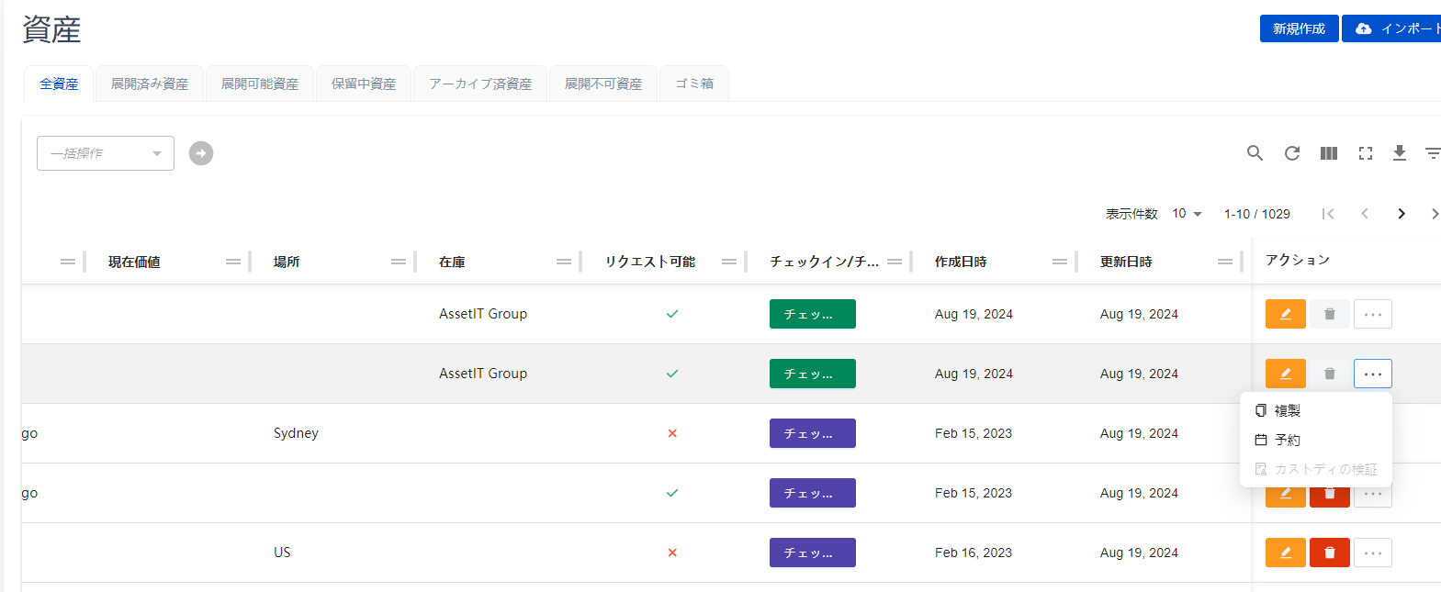Toggle fullscreen table view
Image resolution: width=1441 pixels, height=592 pixels.
tap(1366, 153)
